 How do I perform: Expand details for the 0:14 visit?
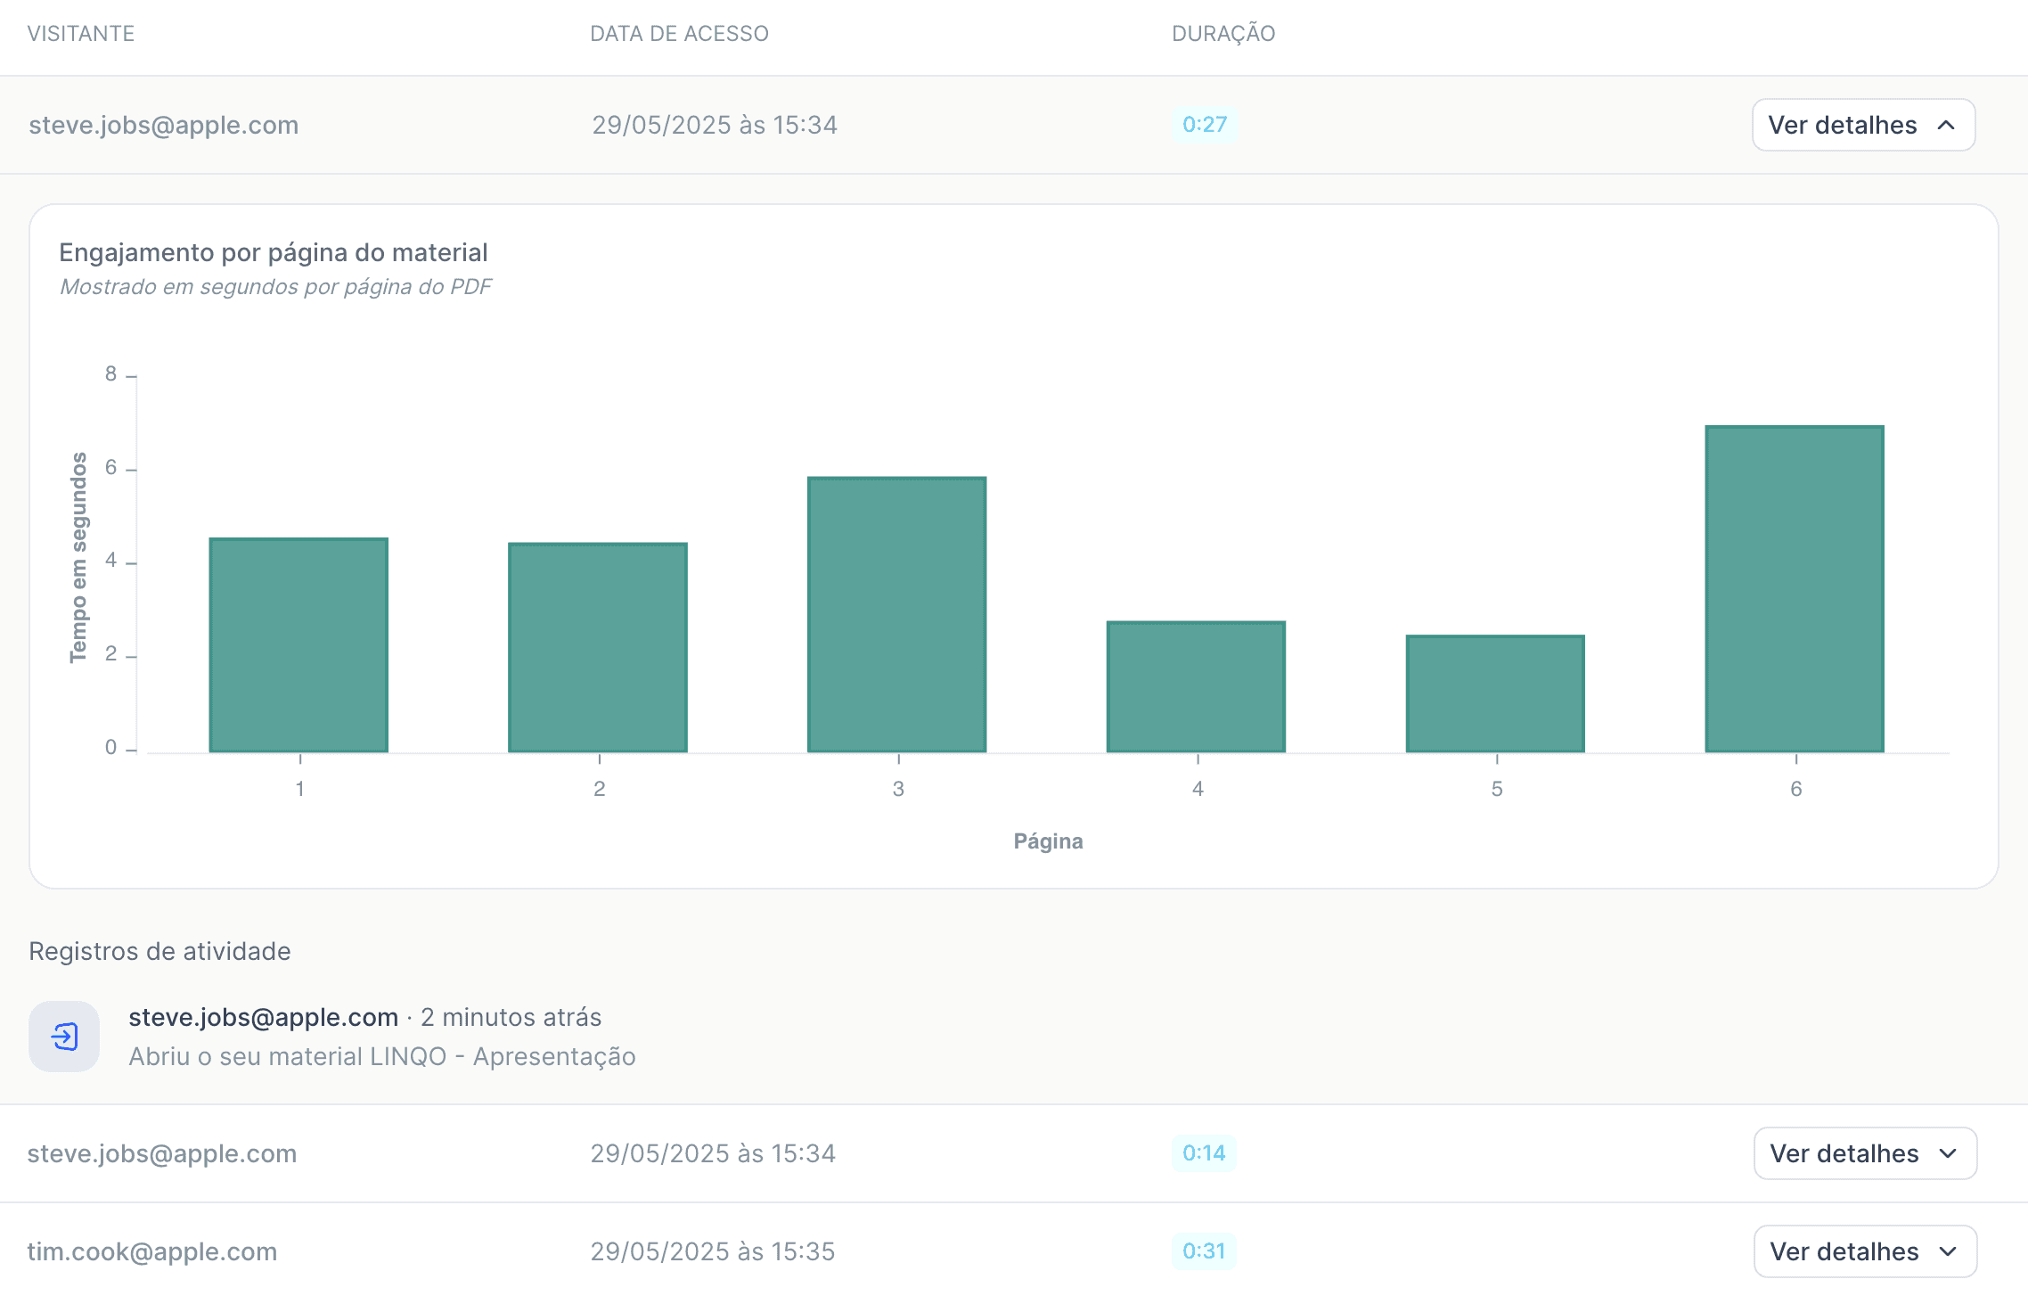point(1864,1153)
